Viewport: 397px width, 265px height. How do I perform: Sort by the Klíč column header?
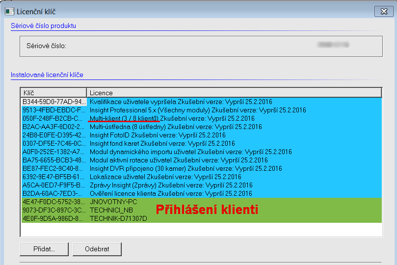[x=53, y=93]
